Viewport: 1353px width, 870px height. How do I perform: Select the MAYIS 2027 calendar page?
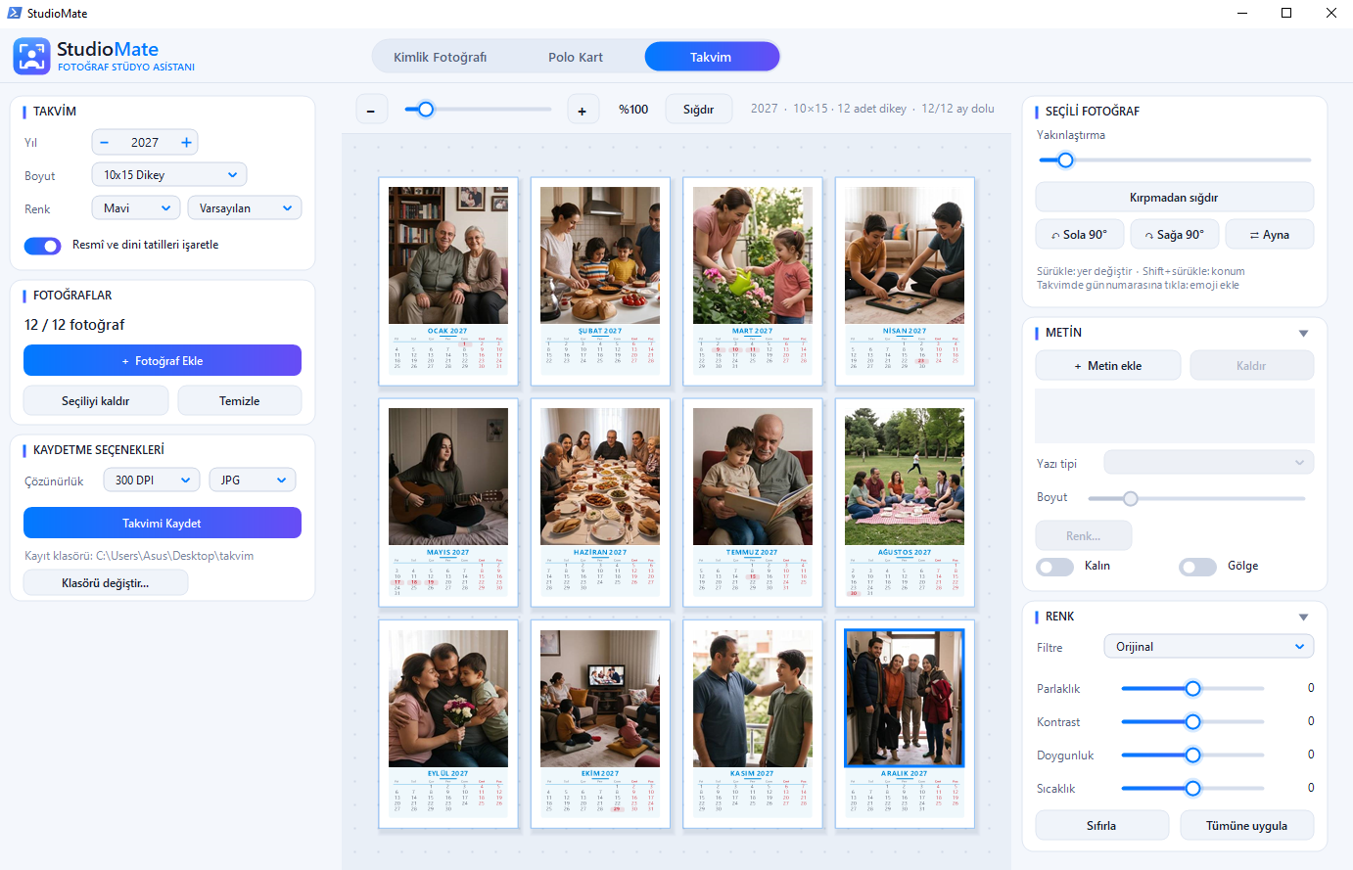448,503
